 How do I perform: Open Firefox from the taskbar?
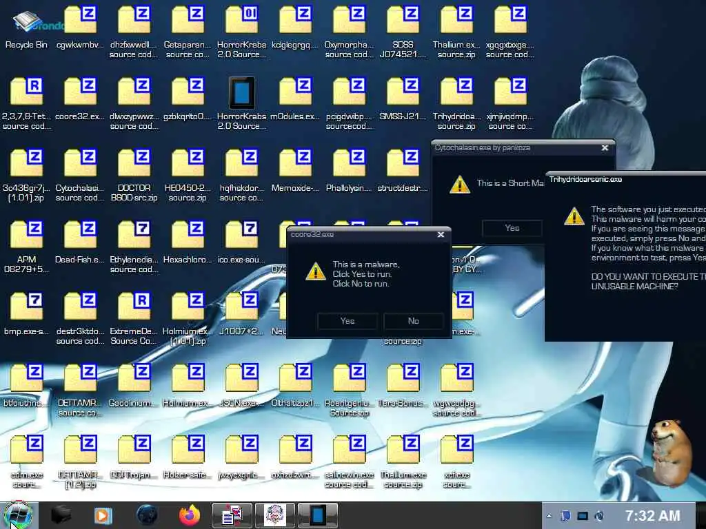coord(190,515)
